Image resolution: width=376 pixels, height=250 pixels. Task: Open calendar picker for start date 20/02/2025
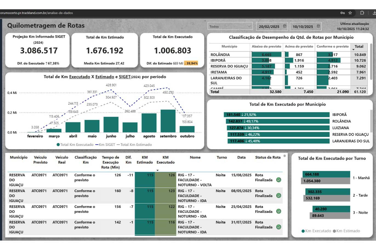[285, 26]
